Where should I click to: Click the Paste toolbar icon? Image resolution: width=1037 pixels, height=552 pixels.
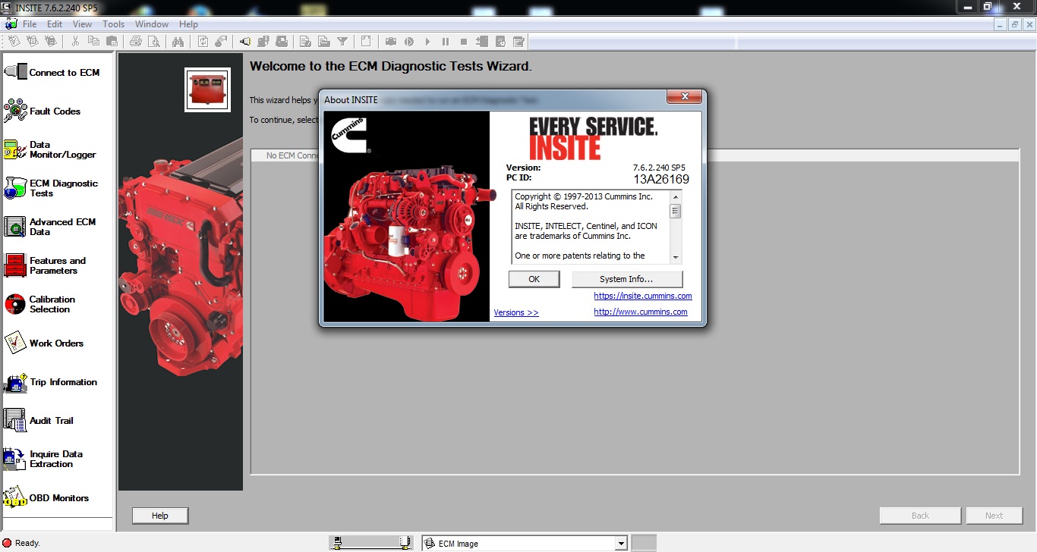(x=112, y=42)
